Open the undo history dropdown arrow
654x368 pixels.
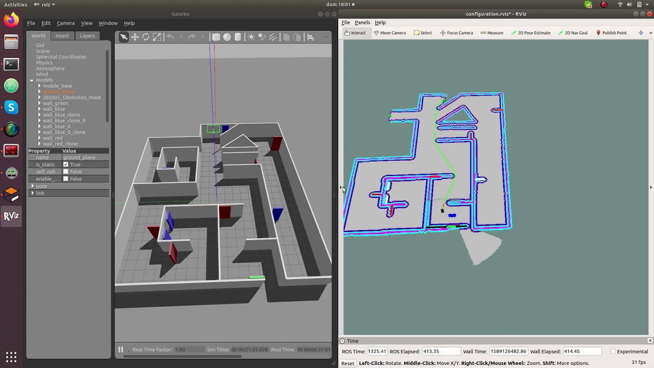point(181,37)
